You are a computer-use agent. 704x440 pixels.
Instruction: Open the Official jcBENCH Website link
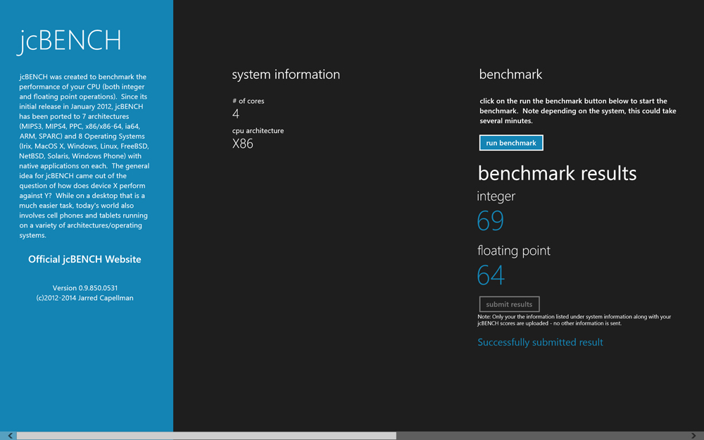tap(84, 259)
